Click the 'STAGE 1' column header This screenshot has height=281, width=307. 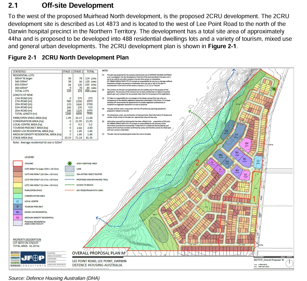pyautogui.click(x=68, y=72)
